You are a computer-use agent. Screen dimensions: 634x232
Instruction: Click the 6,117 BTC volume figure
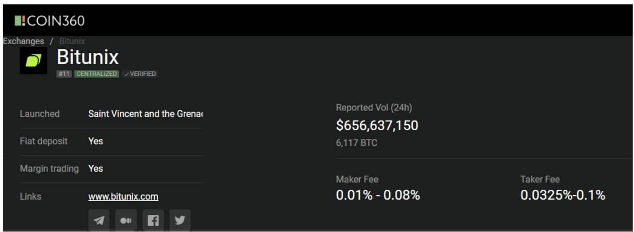(356, 143)
